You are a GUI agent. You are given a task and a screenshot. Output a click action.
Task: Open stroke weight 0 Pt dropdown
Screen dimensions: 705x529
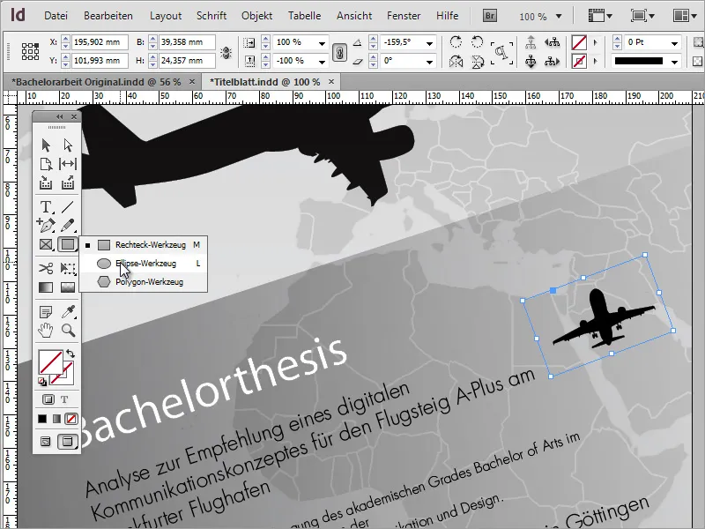click(x=674, y=43)
